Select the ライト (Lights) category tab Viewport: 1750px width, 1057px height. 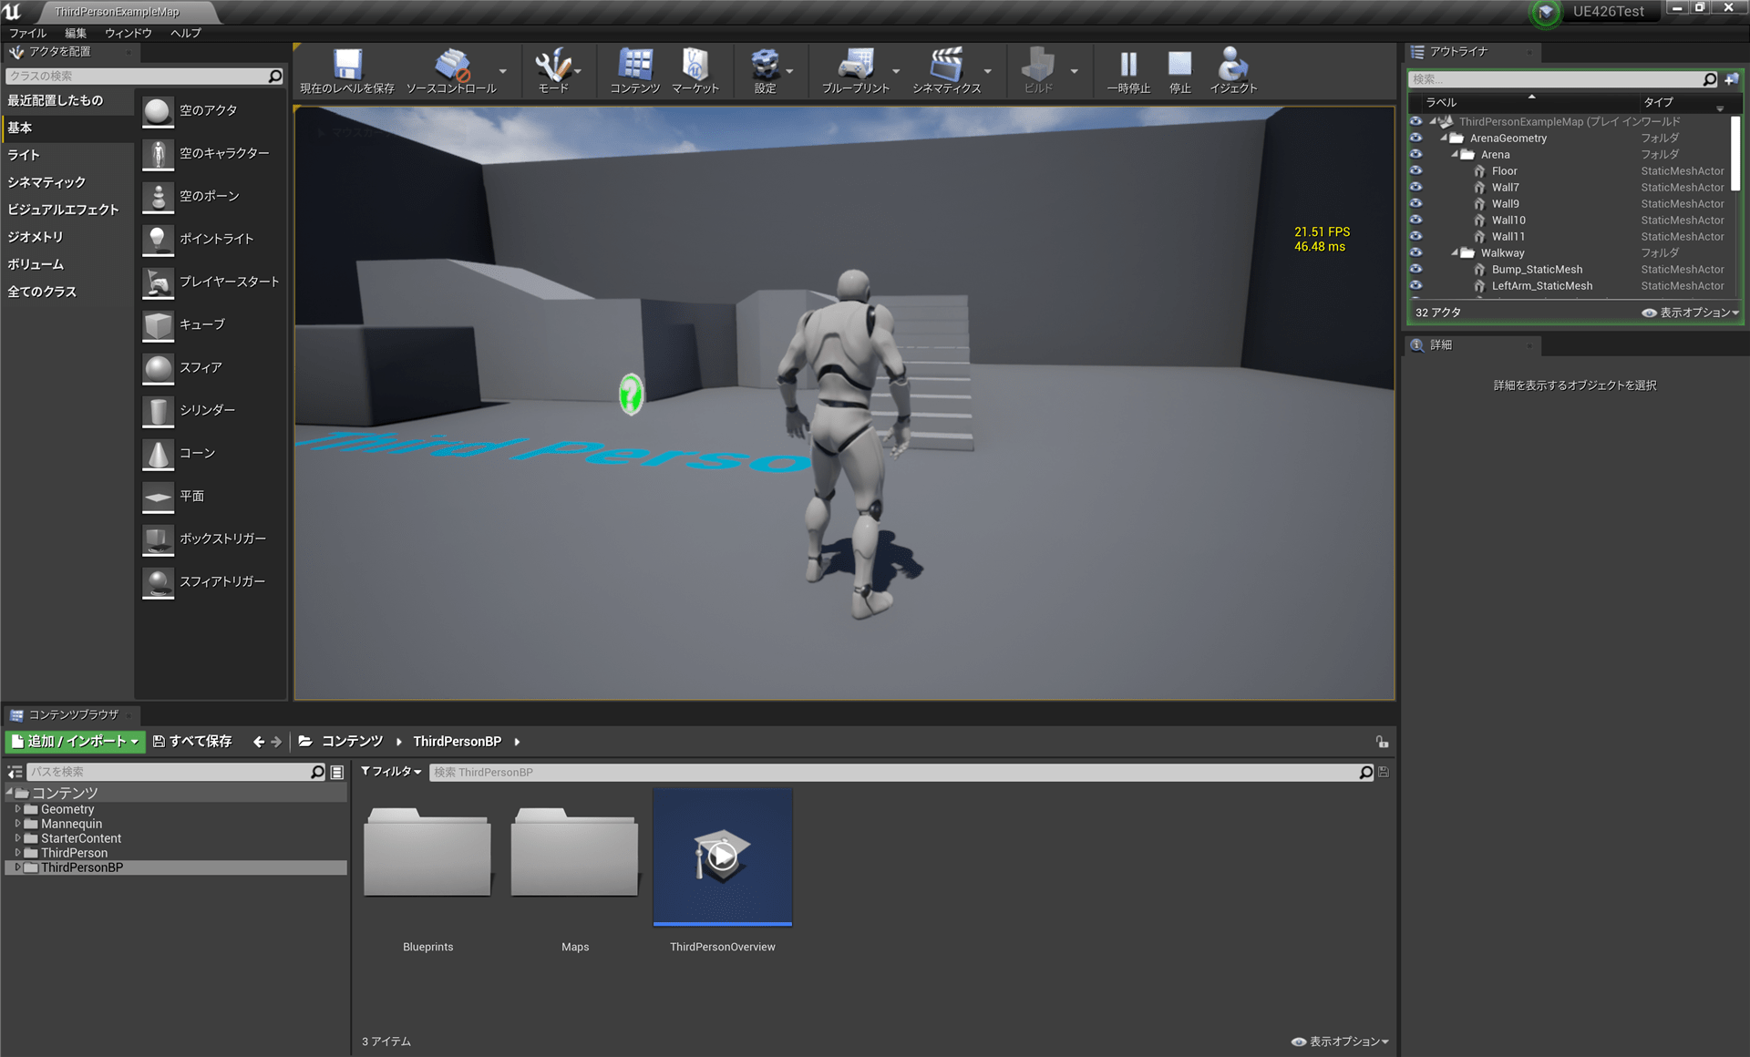(x=67, y=155)
